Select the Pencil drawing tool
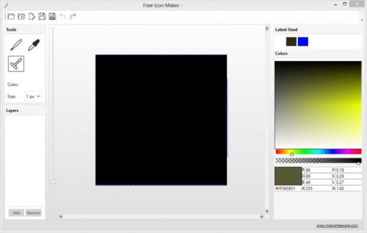The image size is (367, 233). pos(16,45)
